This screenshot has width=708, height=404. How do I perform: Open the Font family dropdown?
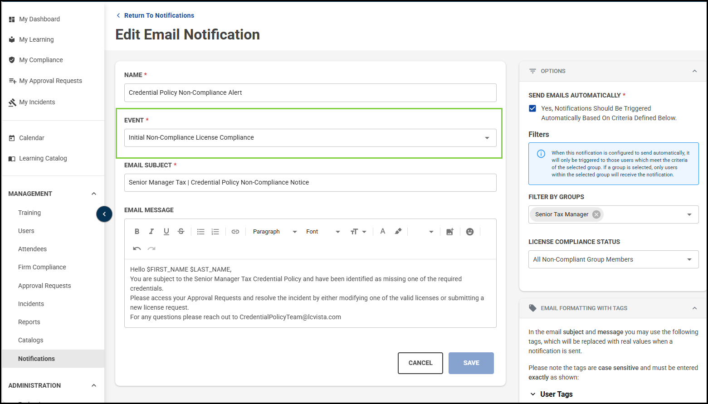click(x=323, y=232)
